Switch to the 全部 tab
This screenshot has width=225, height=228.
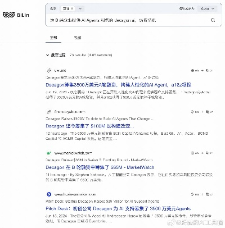(53, 38)
